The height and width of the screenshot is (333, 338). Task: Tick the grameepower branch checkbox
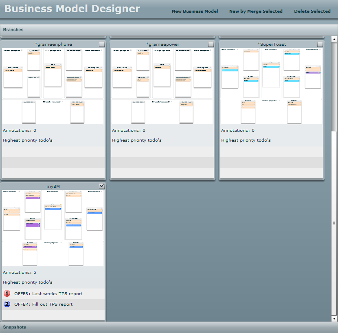pos(211,44)
